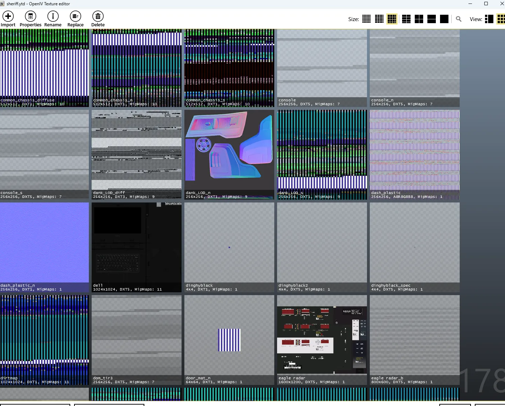
Task: Choose the single large tile size
Action: [x=444, y=19]
